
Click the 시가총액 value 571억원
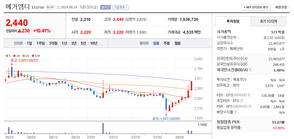tap(278, 32)
